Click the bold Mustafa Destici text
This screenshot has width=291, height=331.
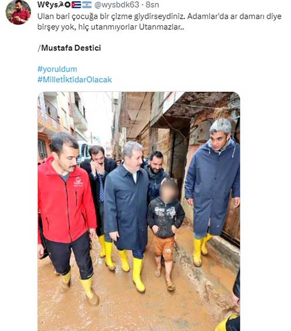pyautogui.click(x=71, y=48)
